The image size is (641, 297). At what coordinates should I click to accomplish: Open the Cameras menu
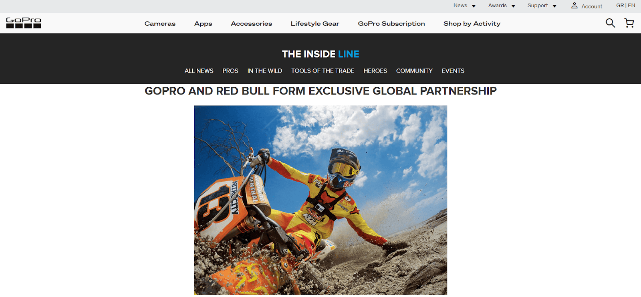[160, 24]
